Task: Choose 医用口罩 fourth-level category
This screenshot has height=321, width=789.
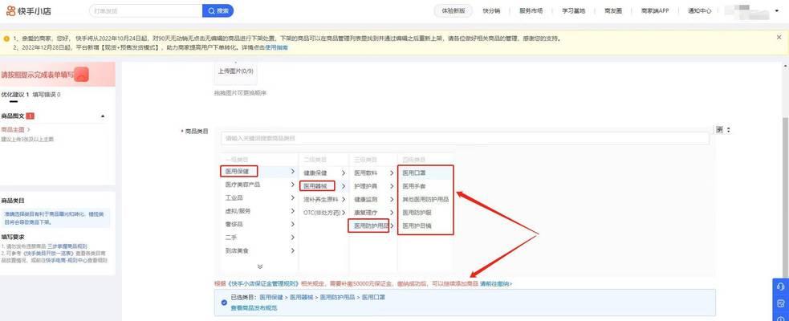Action: [x=414, y=173]
